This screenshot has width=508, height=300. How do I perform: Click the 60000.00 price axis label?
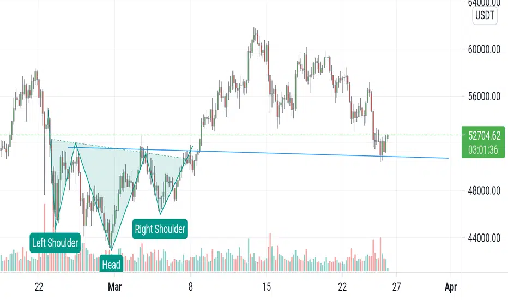click(484, 50)
